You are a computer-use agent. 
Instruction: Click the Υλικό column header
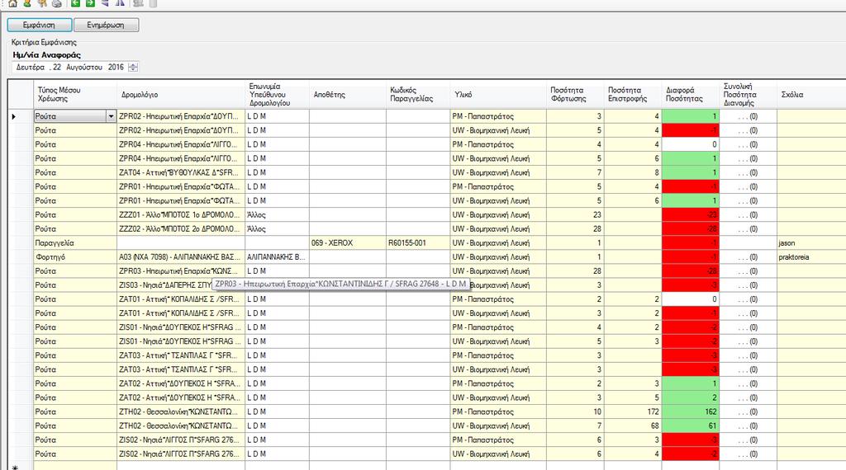click(x=498, y=95)
